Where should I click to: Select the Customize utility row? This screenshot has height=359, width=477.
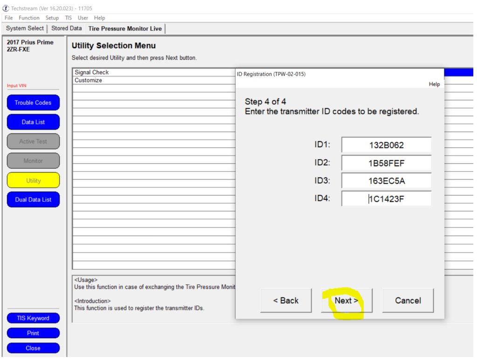tap(154, 80)
